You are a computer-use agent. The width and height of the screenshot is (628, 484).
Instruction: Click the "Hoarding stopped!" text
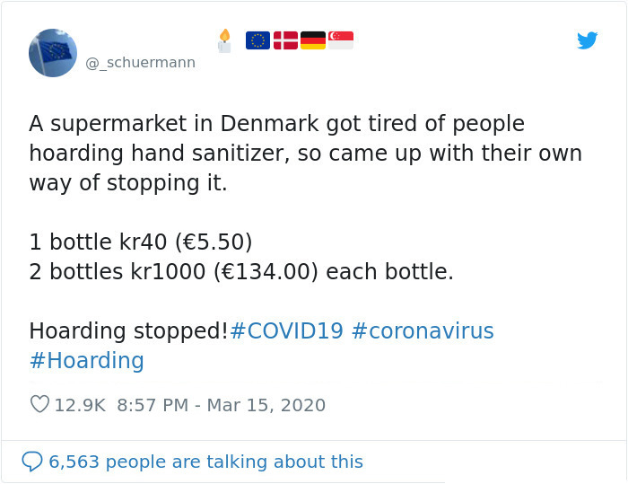(x=128, y=331)
